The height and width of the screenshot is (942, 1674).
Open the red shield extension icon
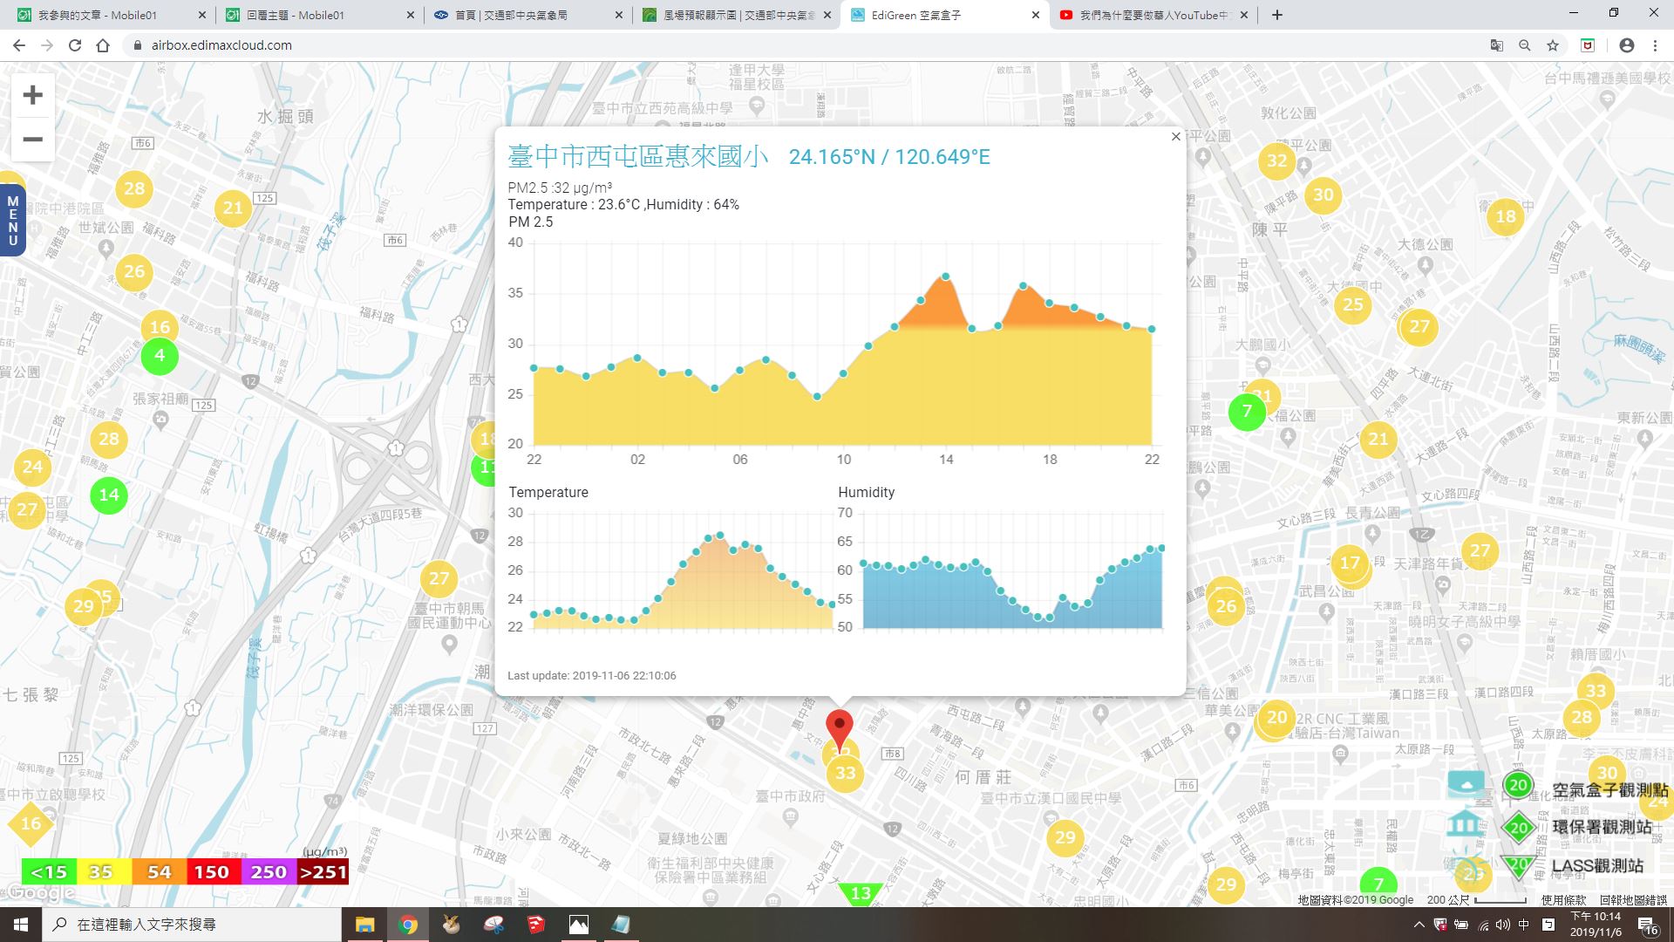1588,45
